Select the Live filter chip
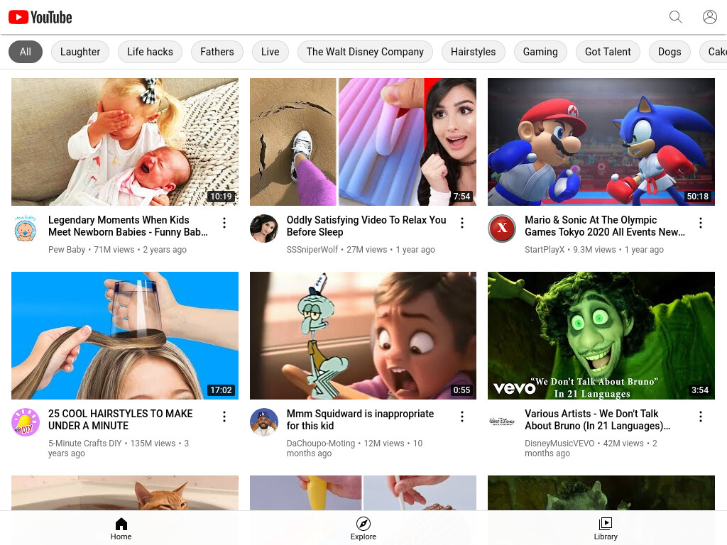727x545 pixels. [x=270, y=52]
